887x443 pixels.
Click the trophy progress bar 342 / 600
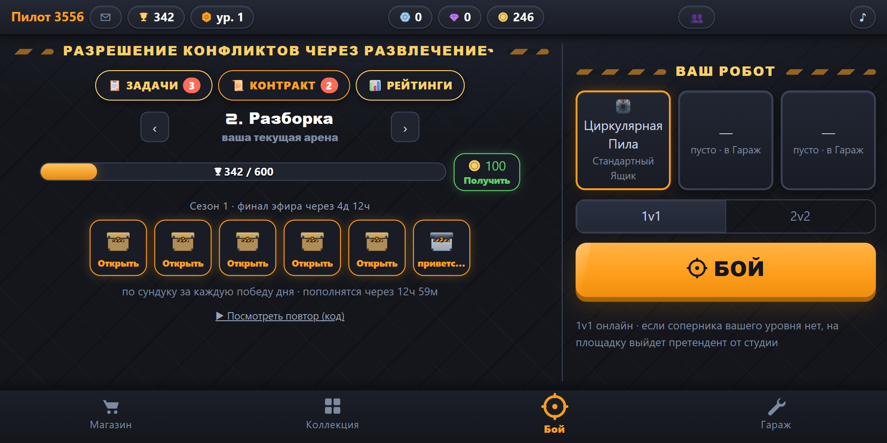pyautogui.click(x=243, y=171)
